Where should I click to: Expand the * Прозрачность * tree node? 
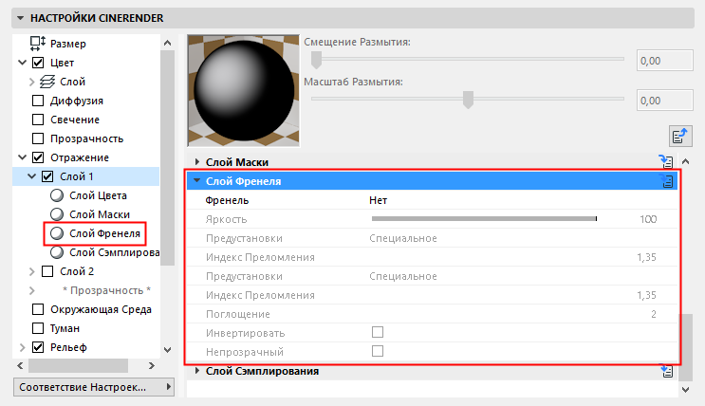[32, 290]
